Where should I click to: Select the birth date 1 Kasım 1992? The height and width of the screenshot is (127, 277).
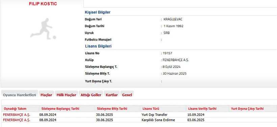174,26
